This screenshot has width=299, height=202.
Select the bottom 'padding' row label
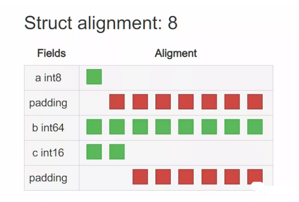[48, 178]
